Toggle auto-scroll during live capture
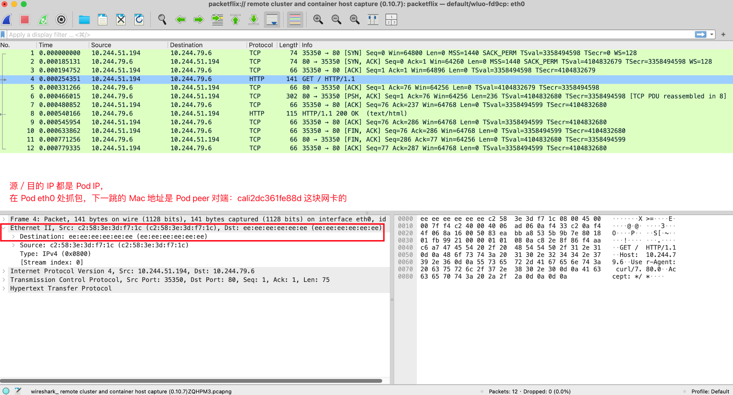Viewport: 733px width, 395px height. point(272,20)
